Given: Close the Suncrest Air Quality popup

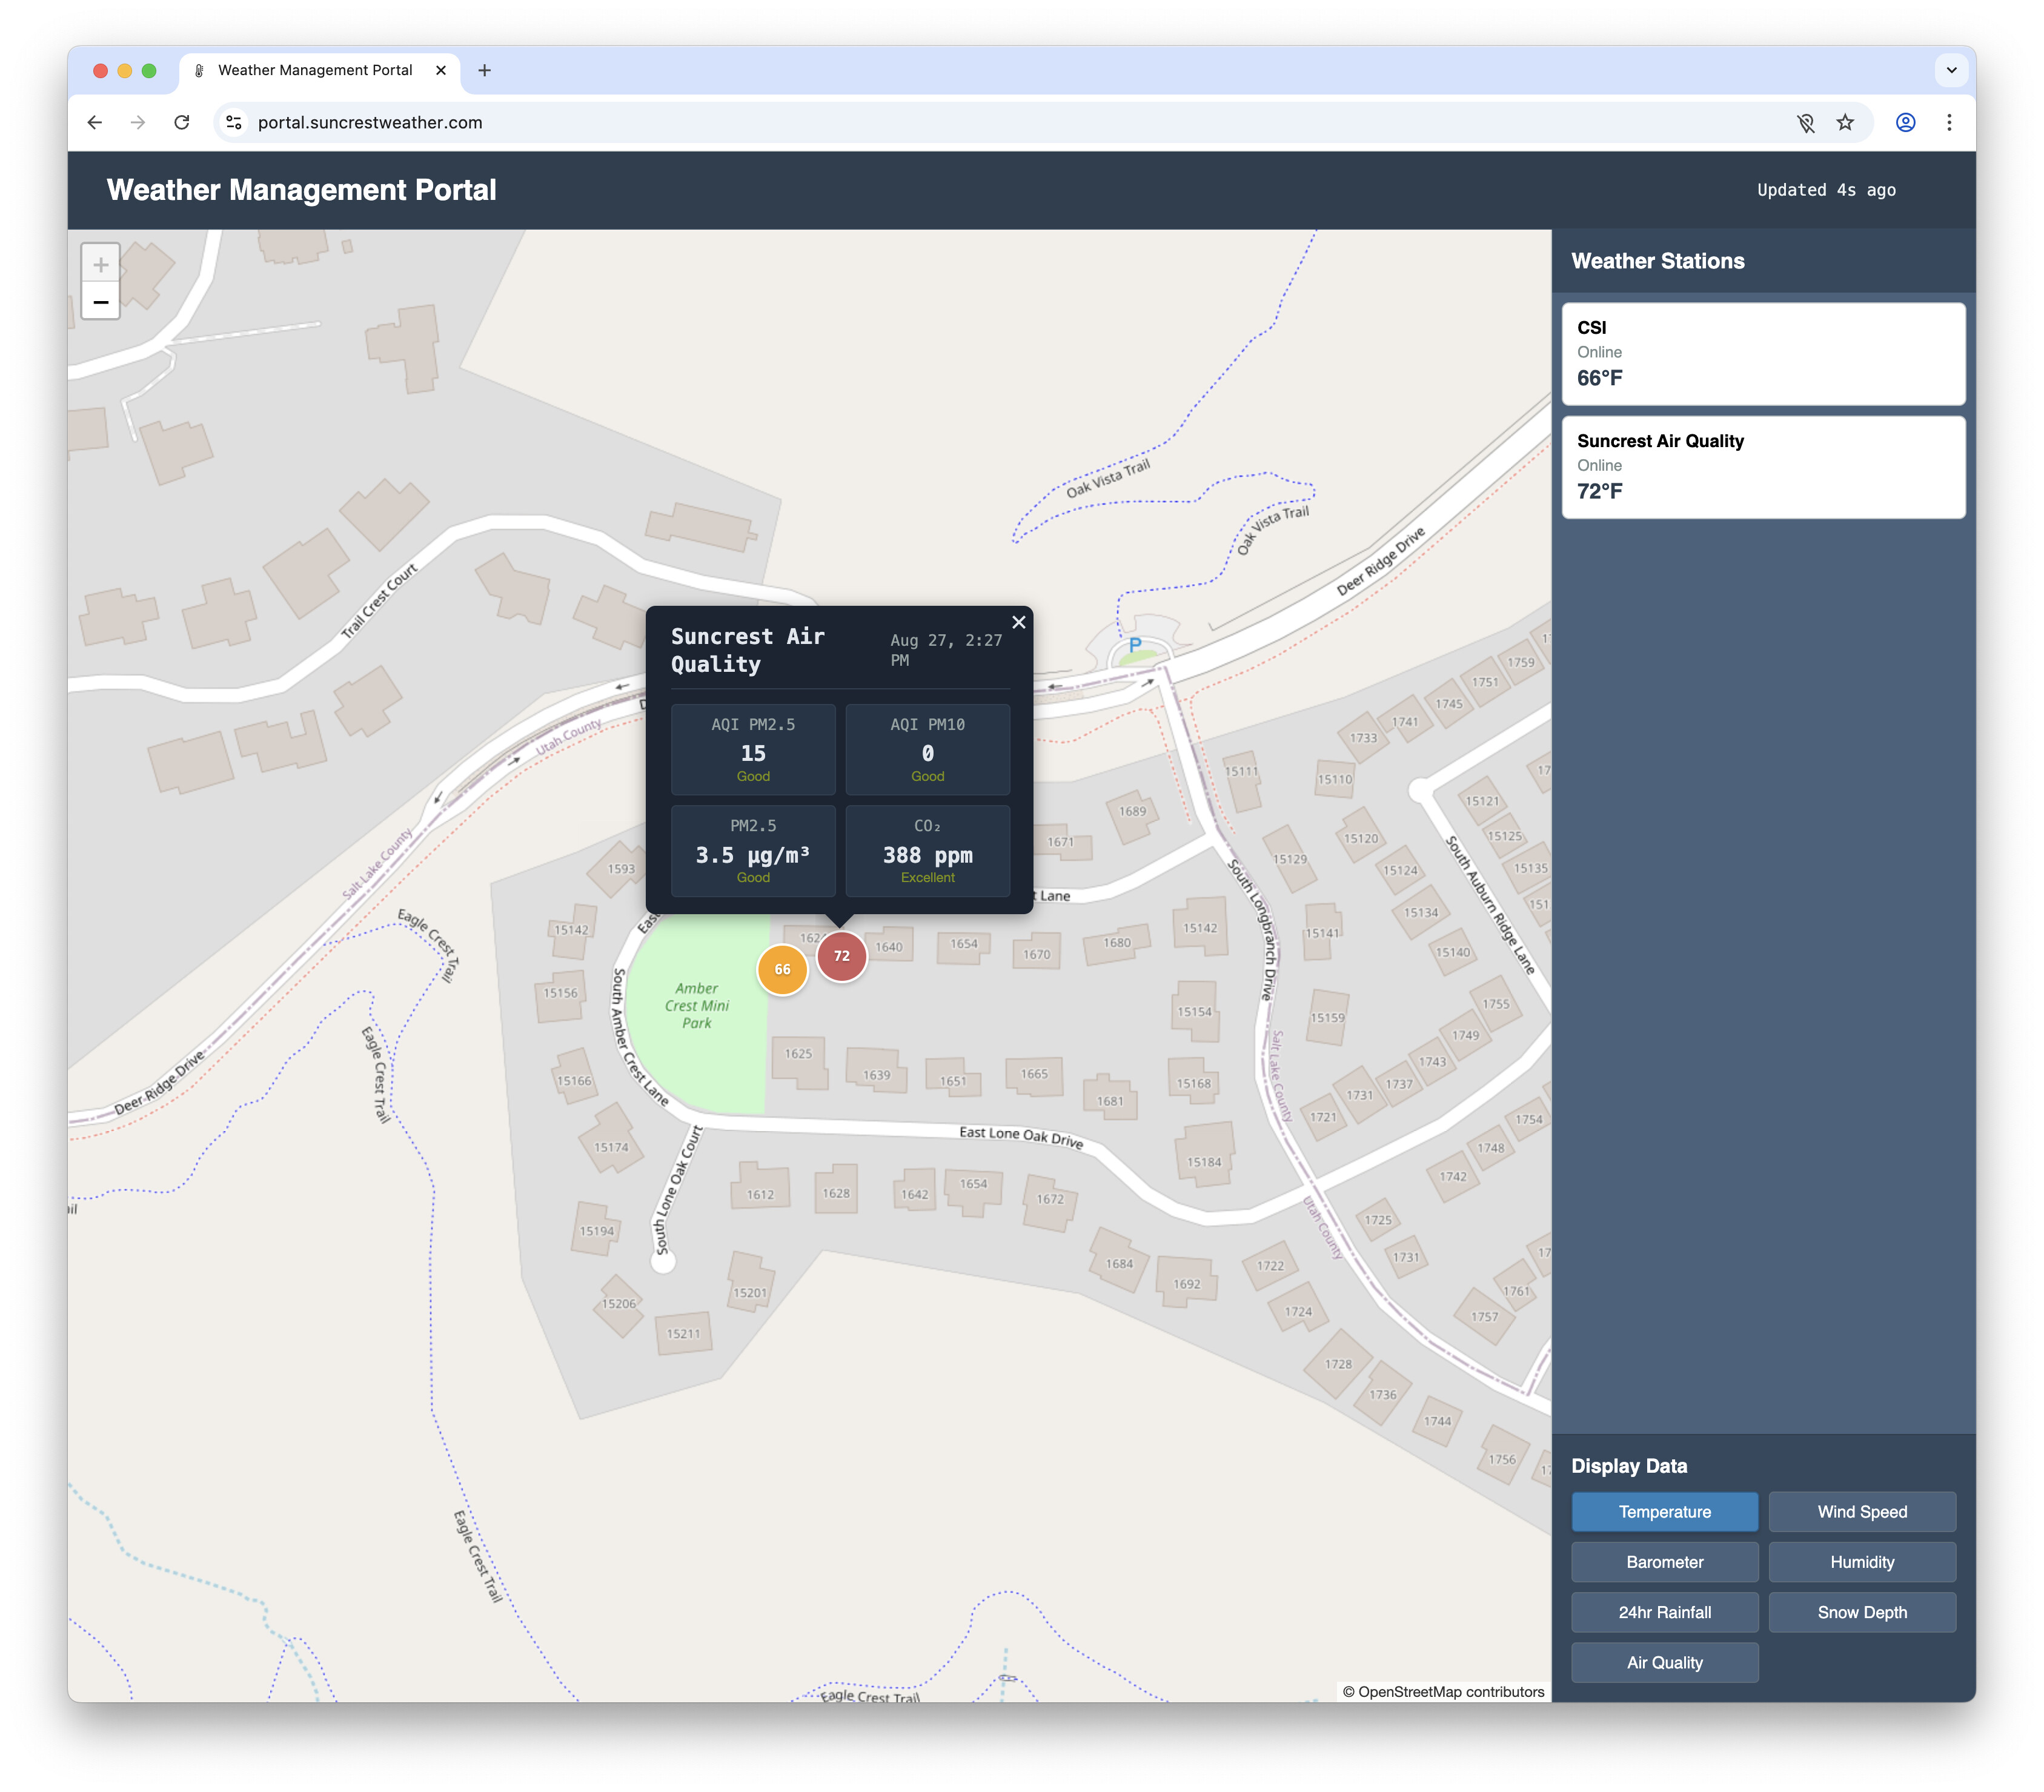Looking at the screenshot, I should tap(1018, 622).
